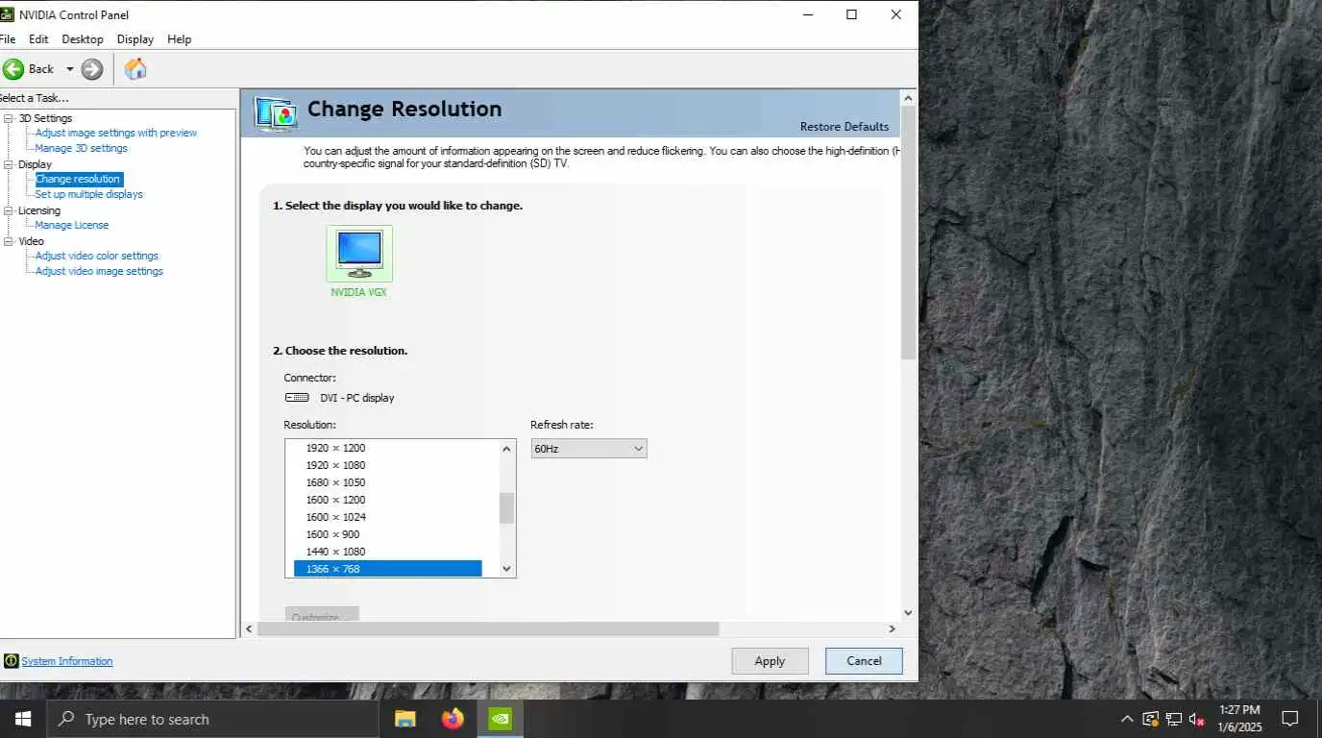Viewport: 1322px width, 738px height.
Task: Open Adjust image settings with preview
Action: [x=116, y=133]
